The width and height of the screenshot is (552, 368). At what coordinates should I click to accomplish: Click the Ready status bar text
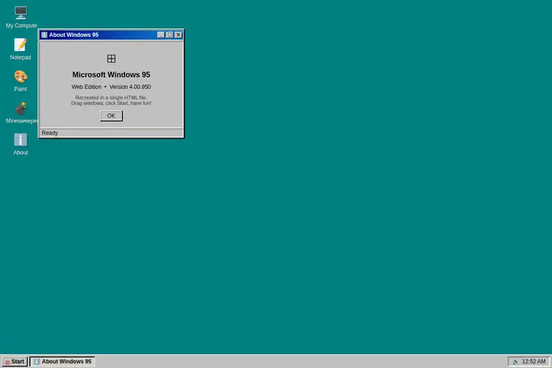coord(50,133)
